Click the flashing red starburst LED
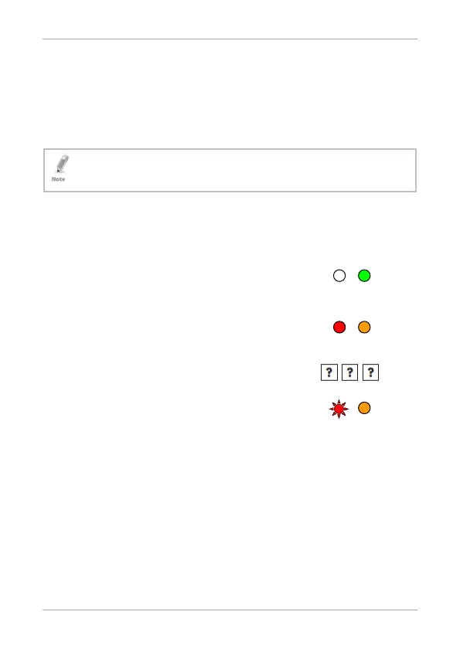Image resolution: width=460 pixels, height=649 pixels. (x=339, y=409)
